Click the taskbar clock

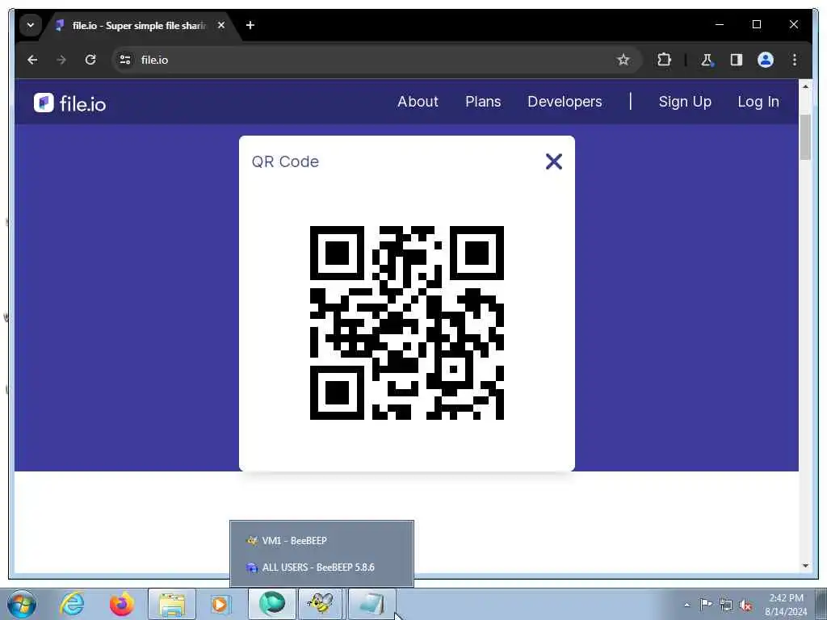tap(786, 605)
